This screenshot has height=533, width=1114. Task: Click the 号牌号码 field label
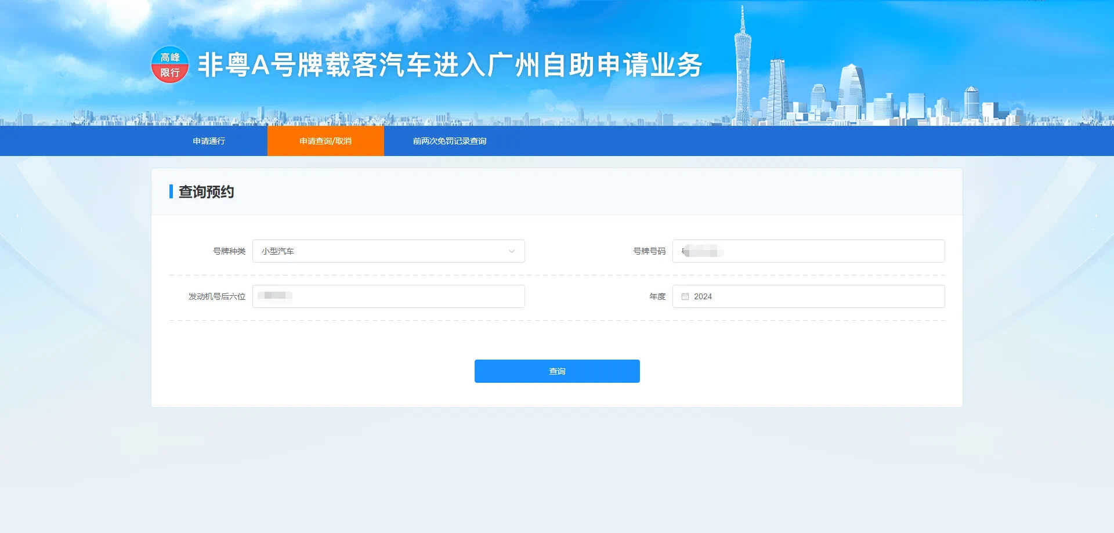(x=649, y=251)
